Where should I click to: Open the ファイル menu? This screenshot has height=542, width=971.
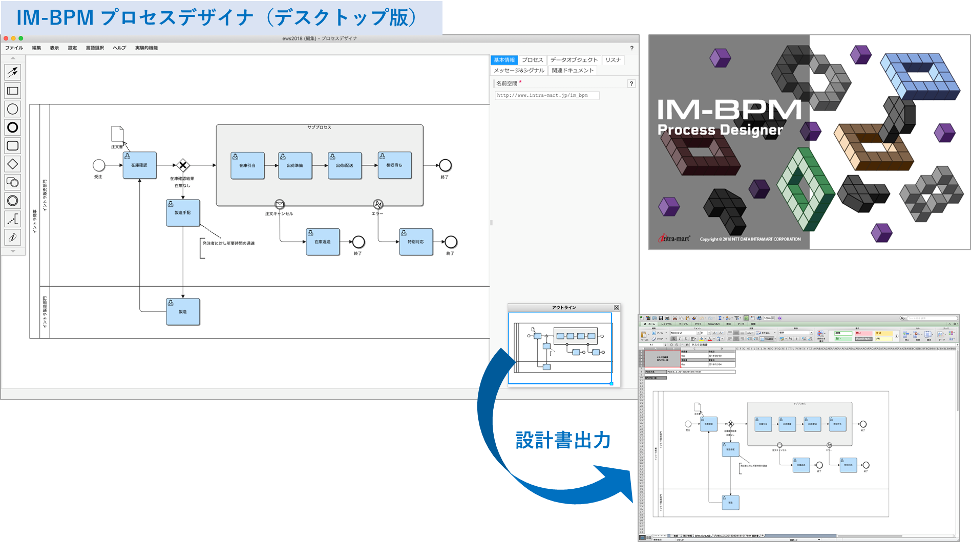14,48
